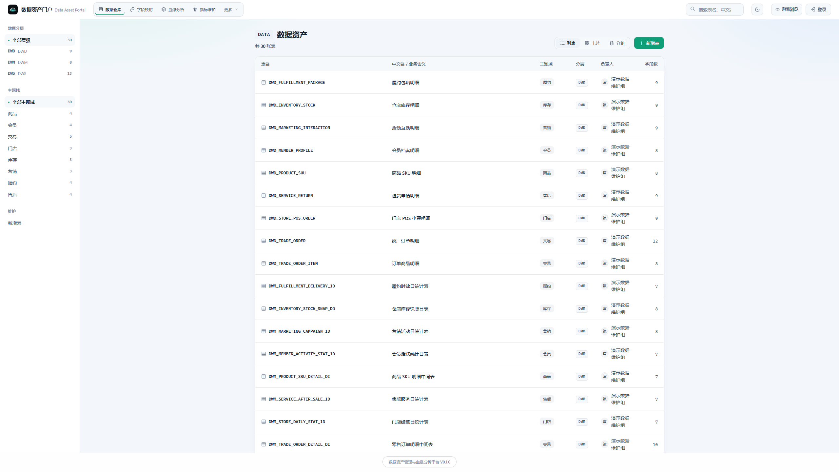Click the table icon beside DWD_INVENTORY_STOCK

(x=263, y=105)
